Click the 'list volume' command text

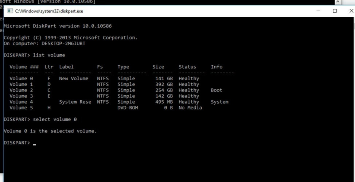[49, 55]
